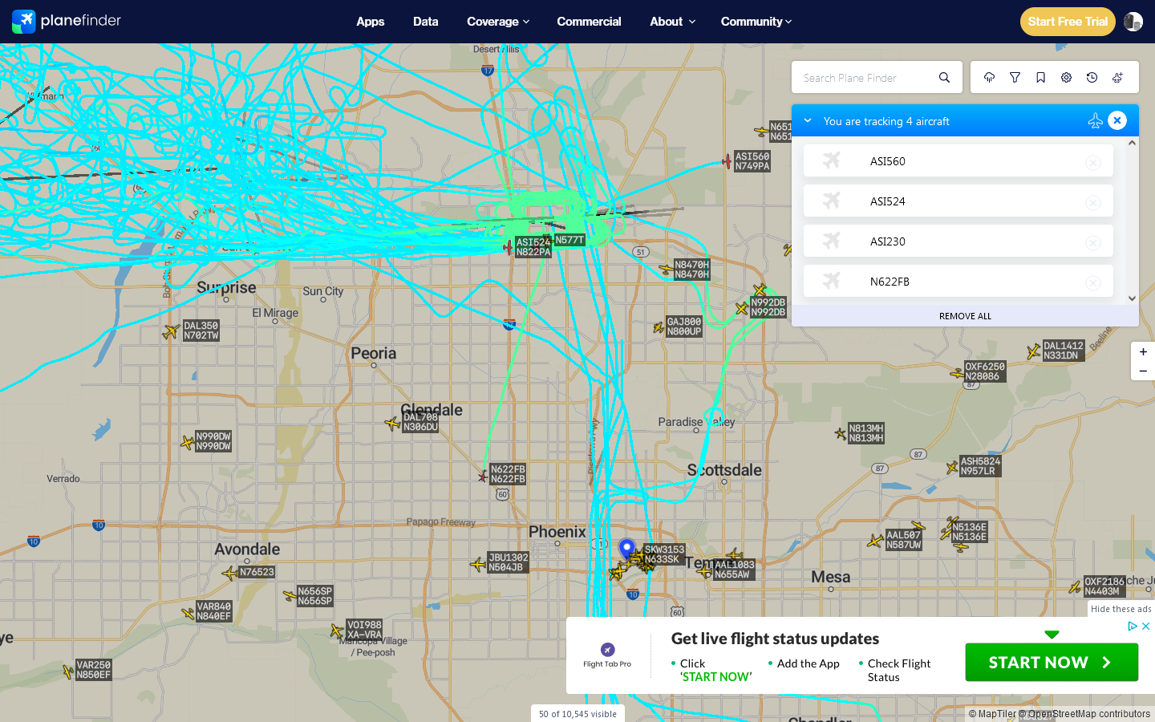Select the JBU1302 aircraft on the map
Image resolution: width=1155 pixels, height=722 pixels.
[478, 564]
